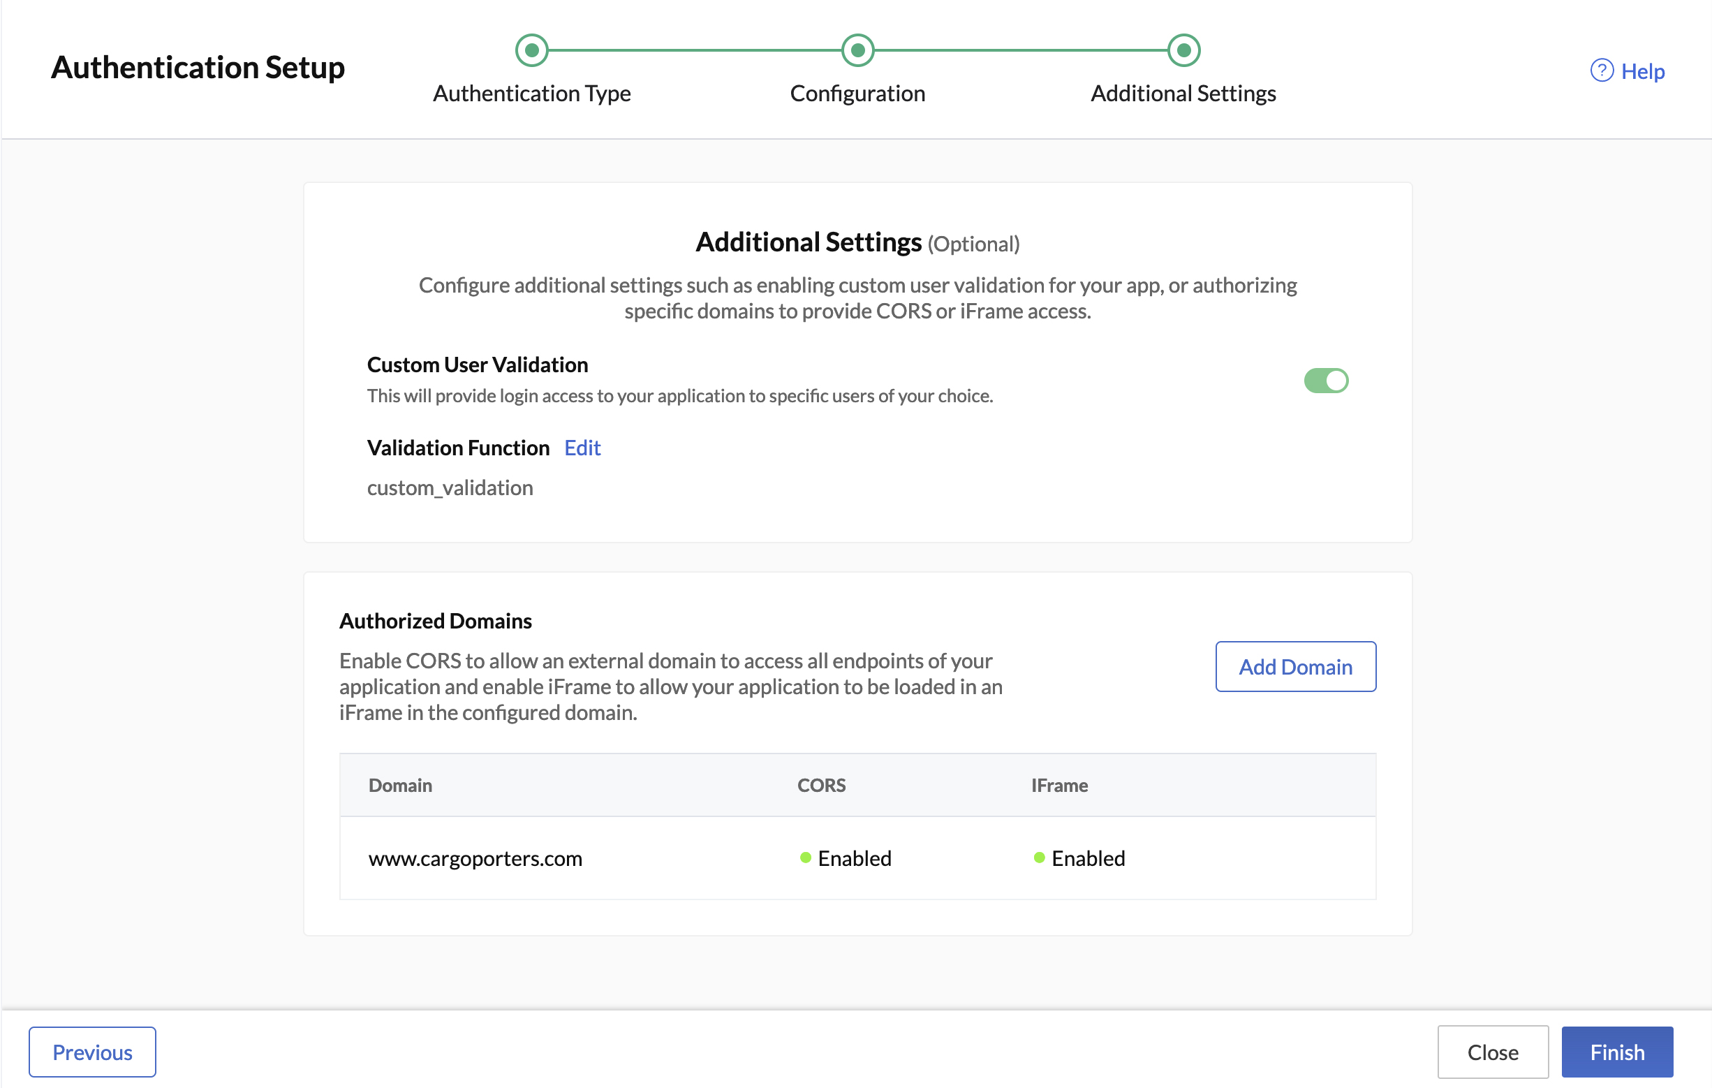Click the CORS column header

(x=820, y=785)
